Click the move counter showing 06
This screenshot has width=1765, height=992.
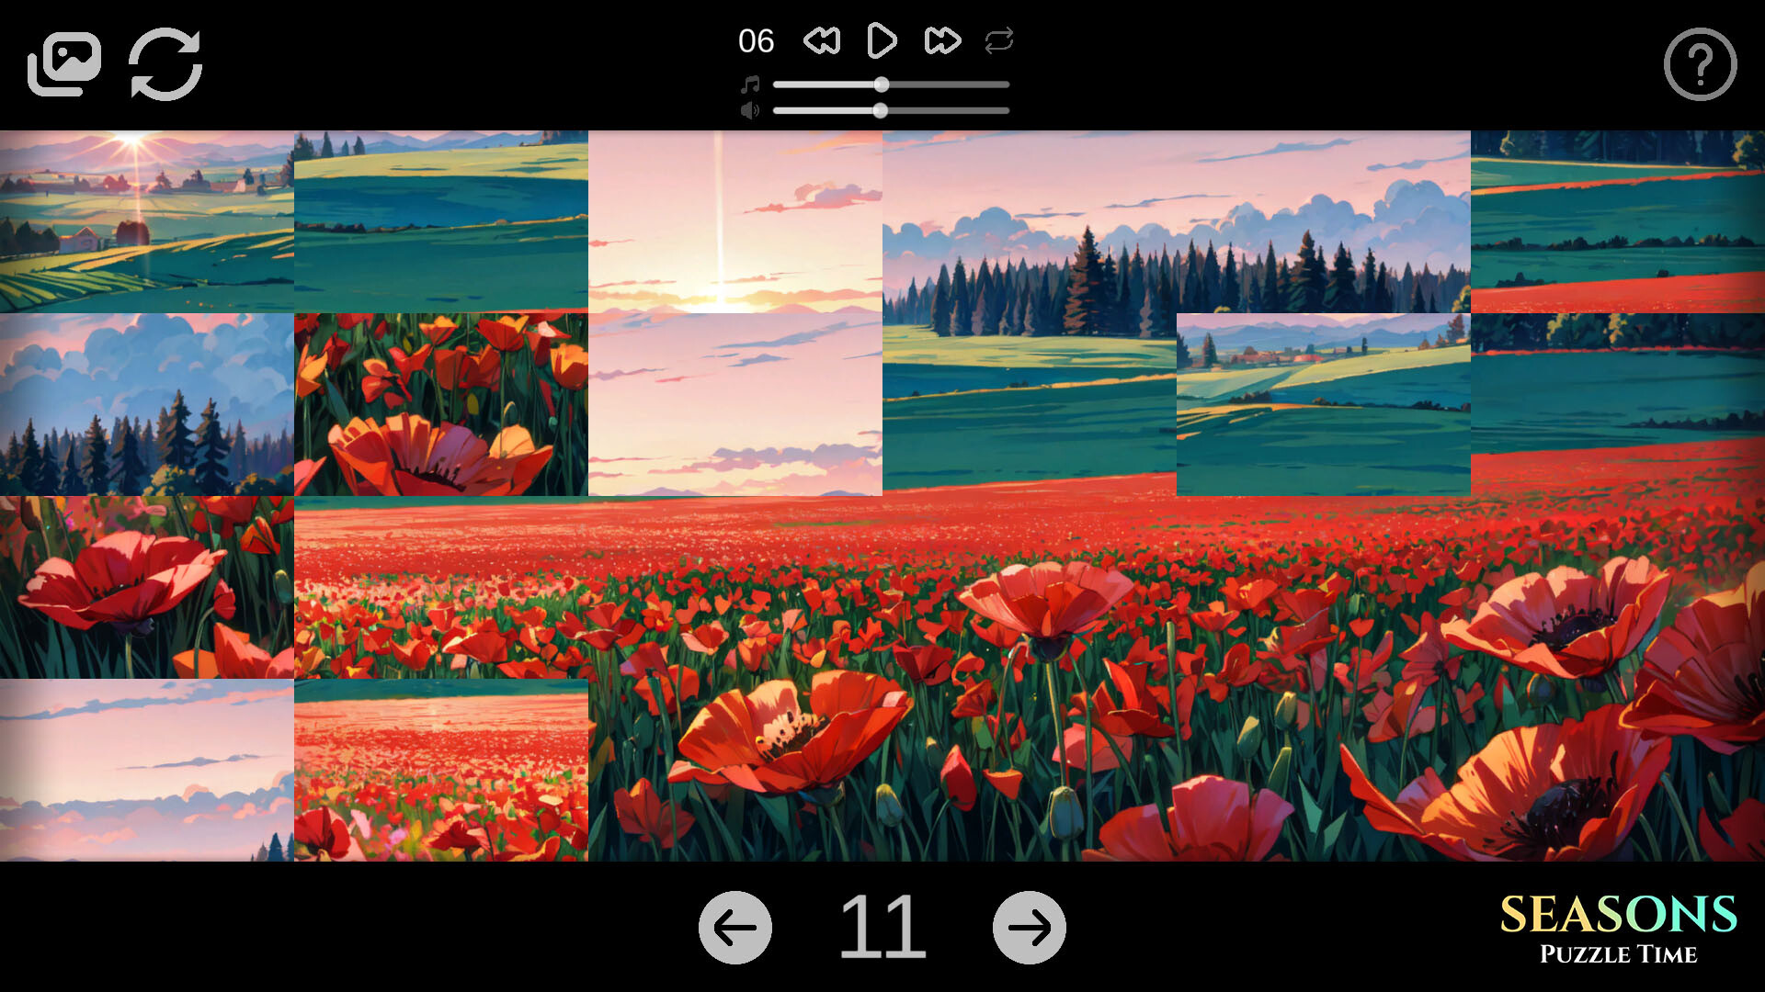pos(756,40)
